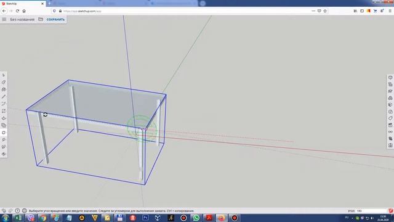Open WhatsApp from the taskbar

[196, 218]
